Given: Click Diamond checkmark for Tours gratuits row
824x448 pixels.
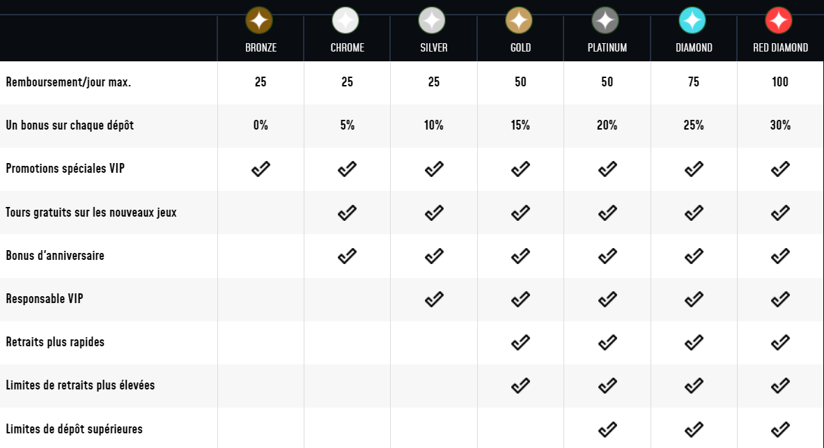Looking at the screenshot, I should coord(694,213).
